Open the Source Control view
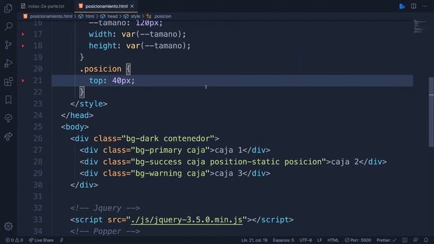 [8, 45]
